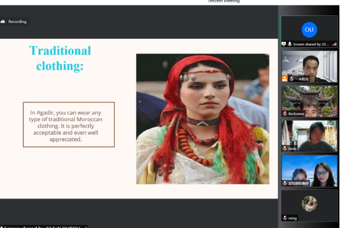Click the screen-share icon in OU tile
This screenshot has width=340, height=228.
284,44
